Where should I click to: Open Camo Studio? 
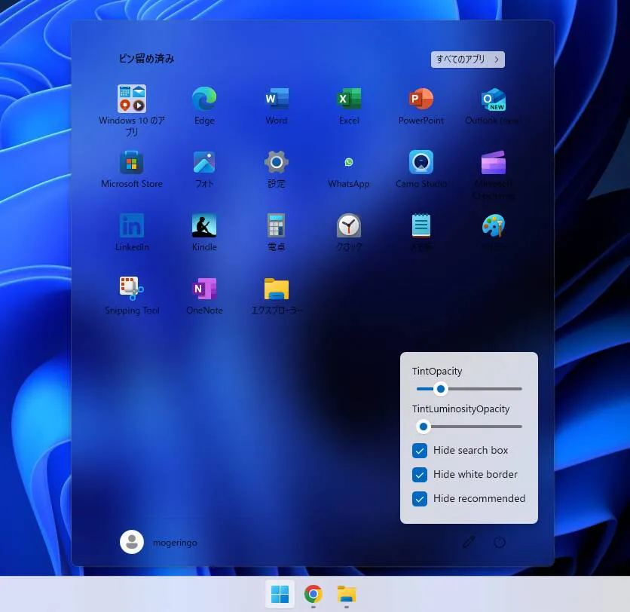tap(421, 169)
